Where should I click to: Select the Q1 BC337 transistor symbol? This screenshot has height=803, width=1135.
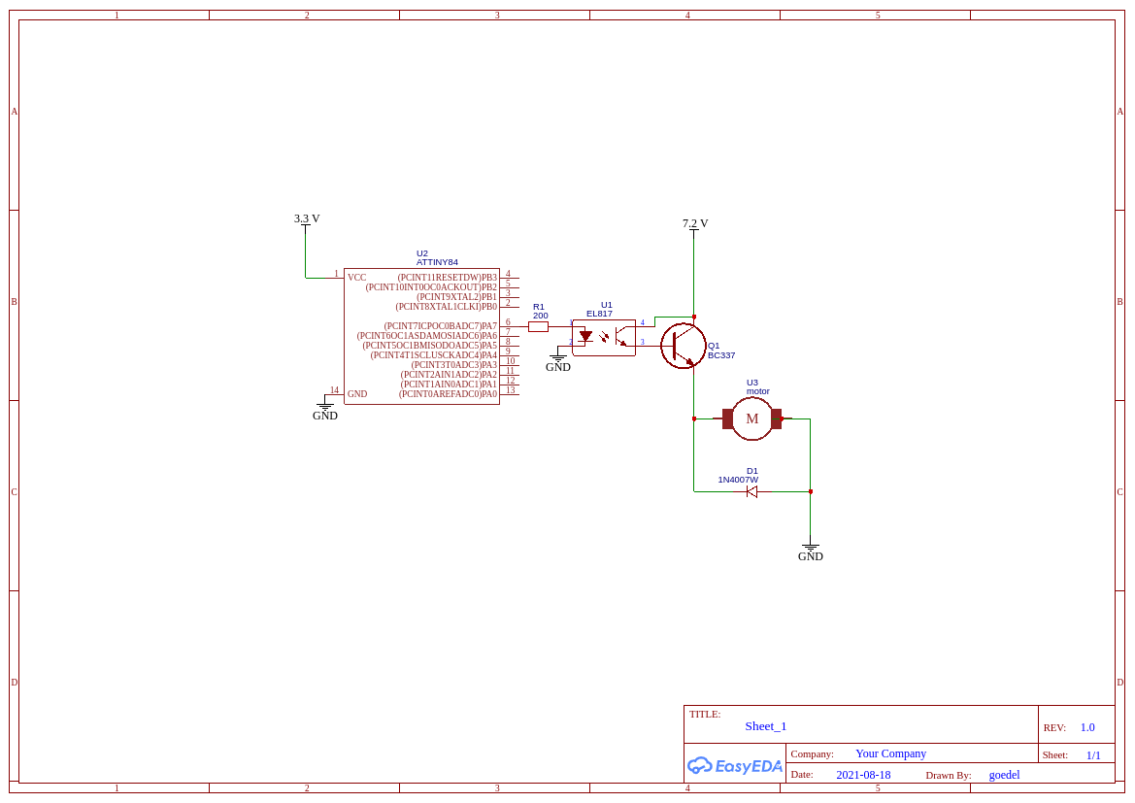pos(684,346)
